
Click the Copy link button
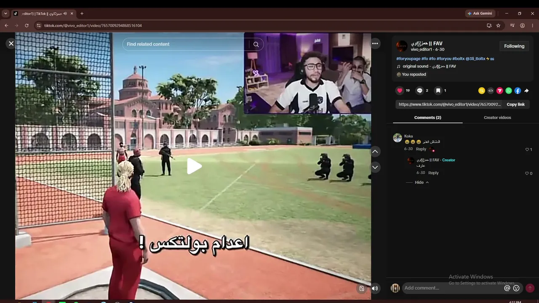tap(515, 104)
